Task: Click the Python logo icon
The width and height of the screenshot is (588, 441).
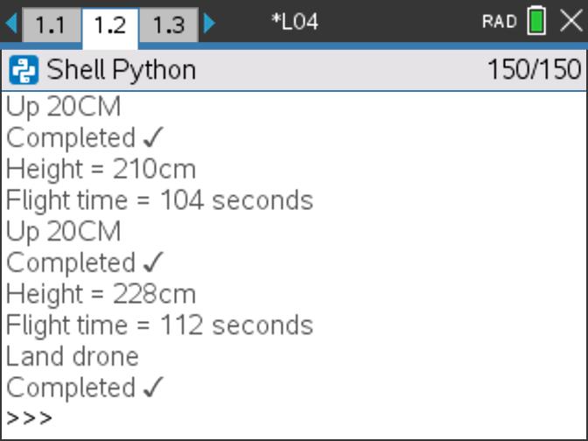Action: (x=24, y=70)
